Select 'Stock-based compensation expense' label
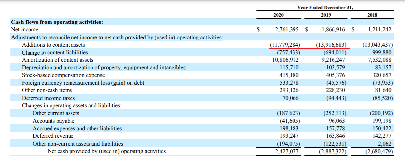The width and height of the screenshot is (405, 156). (x=63, y=75)
